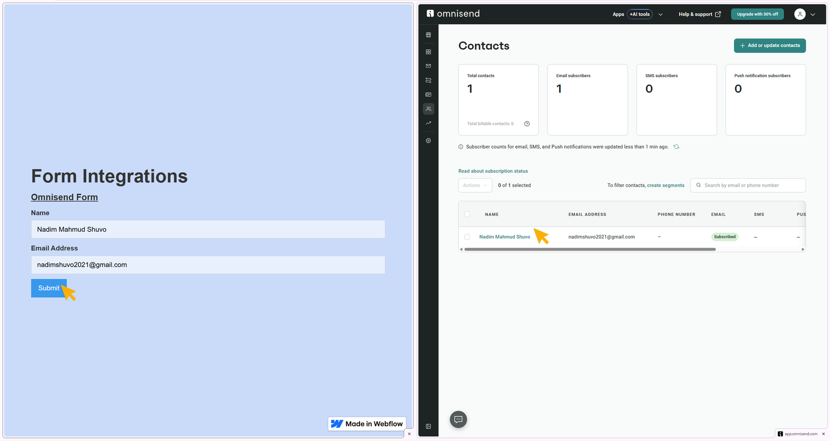This screenshot has width=830, height=441.
Task: Click 'Total billable contacts: 0' text
Action: click(490, 124)
